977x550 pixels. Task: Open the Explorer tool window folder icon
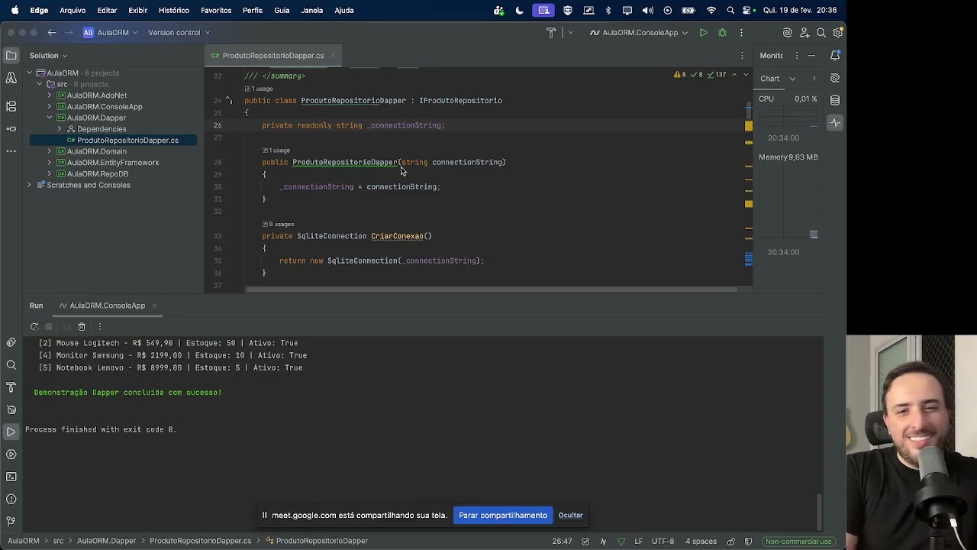point(11,55)
